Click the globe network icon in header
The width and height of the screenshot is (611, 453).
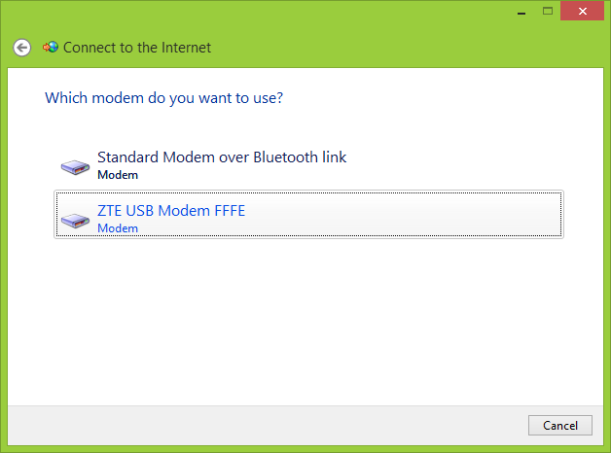click(50, 47)
